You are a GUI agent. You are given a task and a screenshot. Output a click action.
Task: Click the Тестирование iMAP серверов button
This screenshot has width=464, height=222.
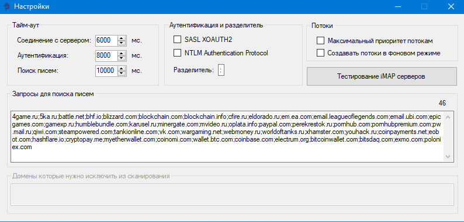point(382,76)
